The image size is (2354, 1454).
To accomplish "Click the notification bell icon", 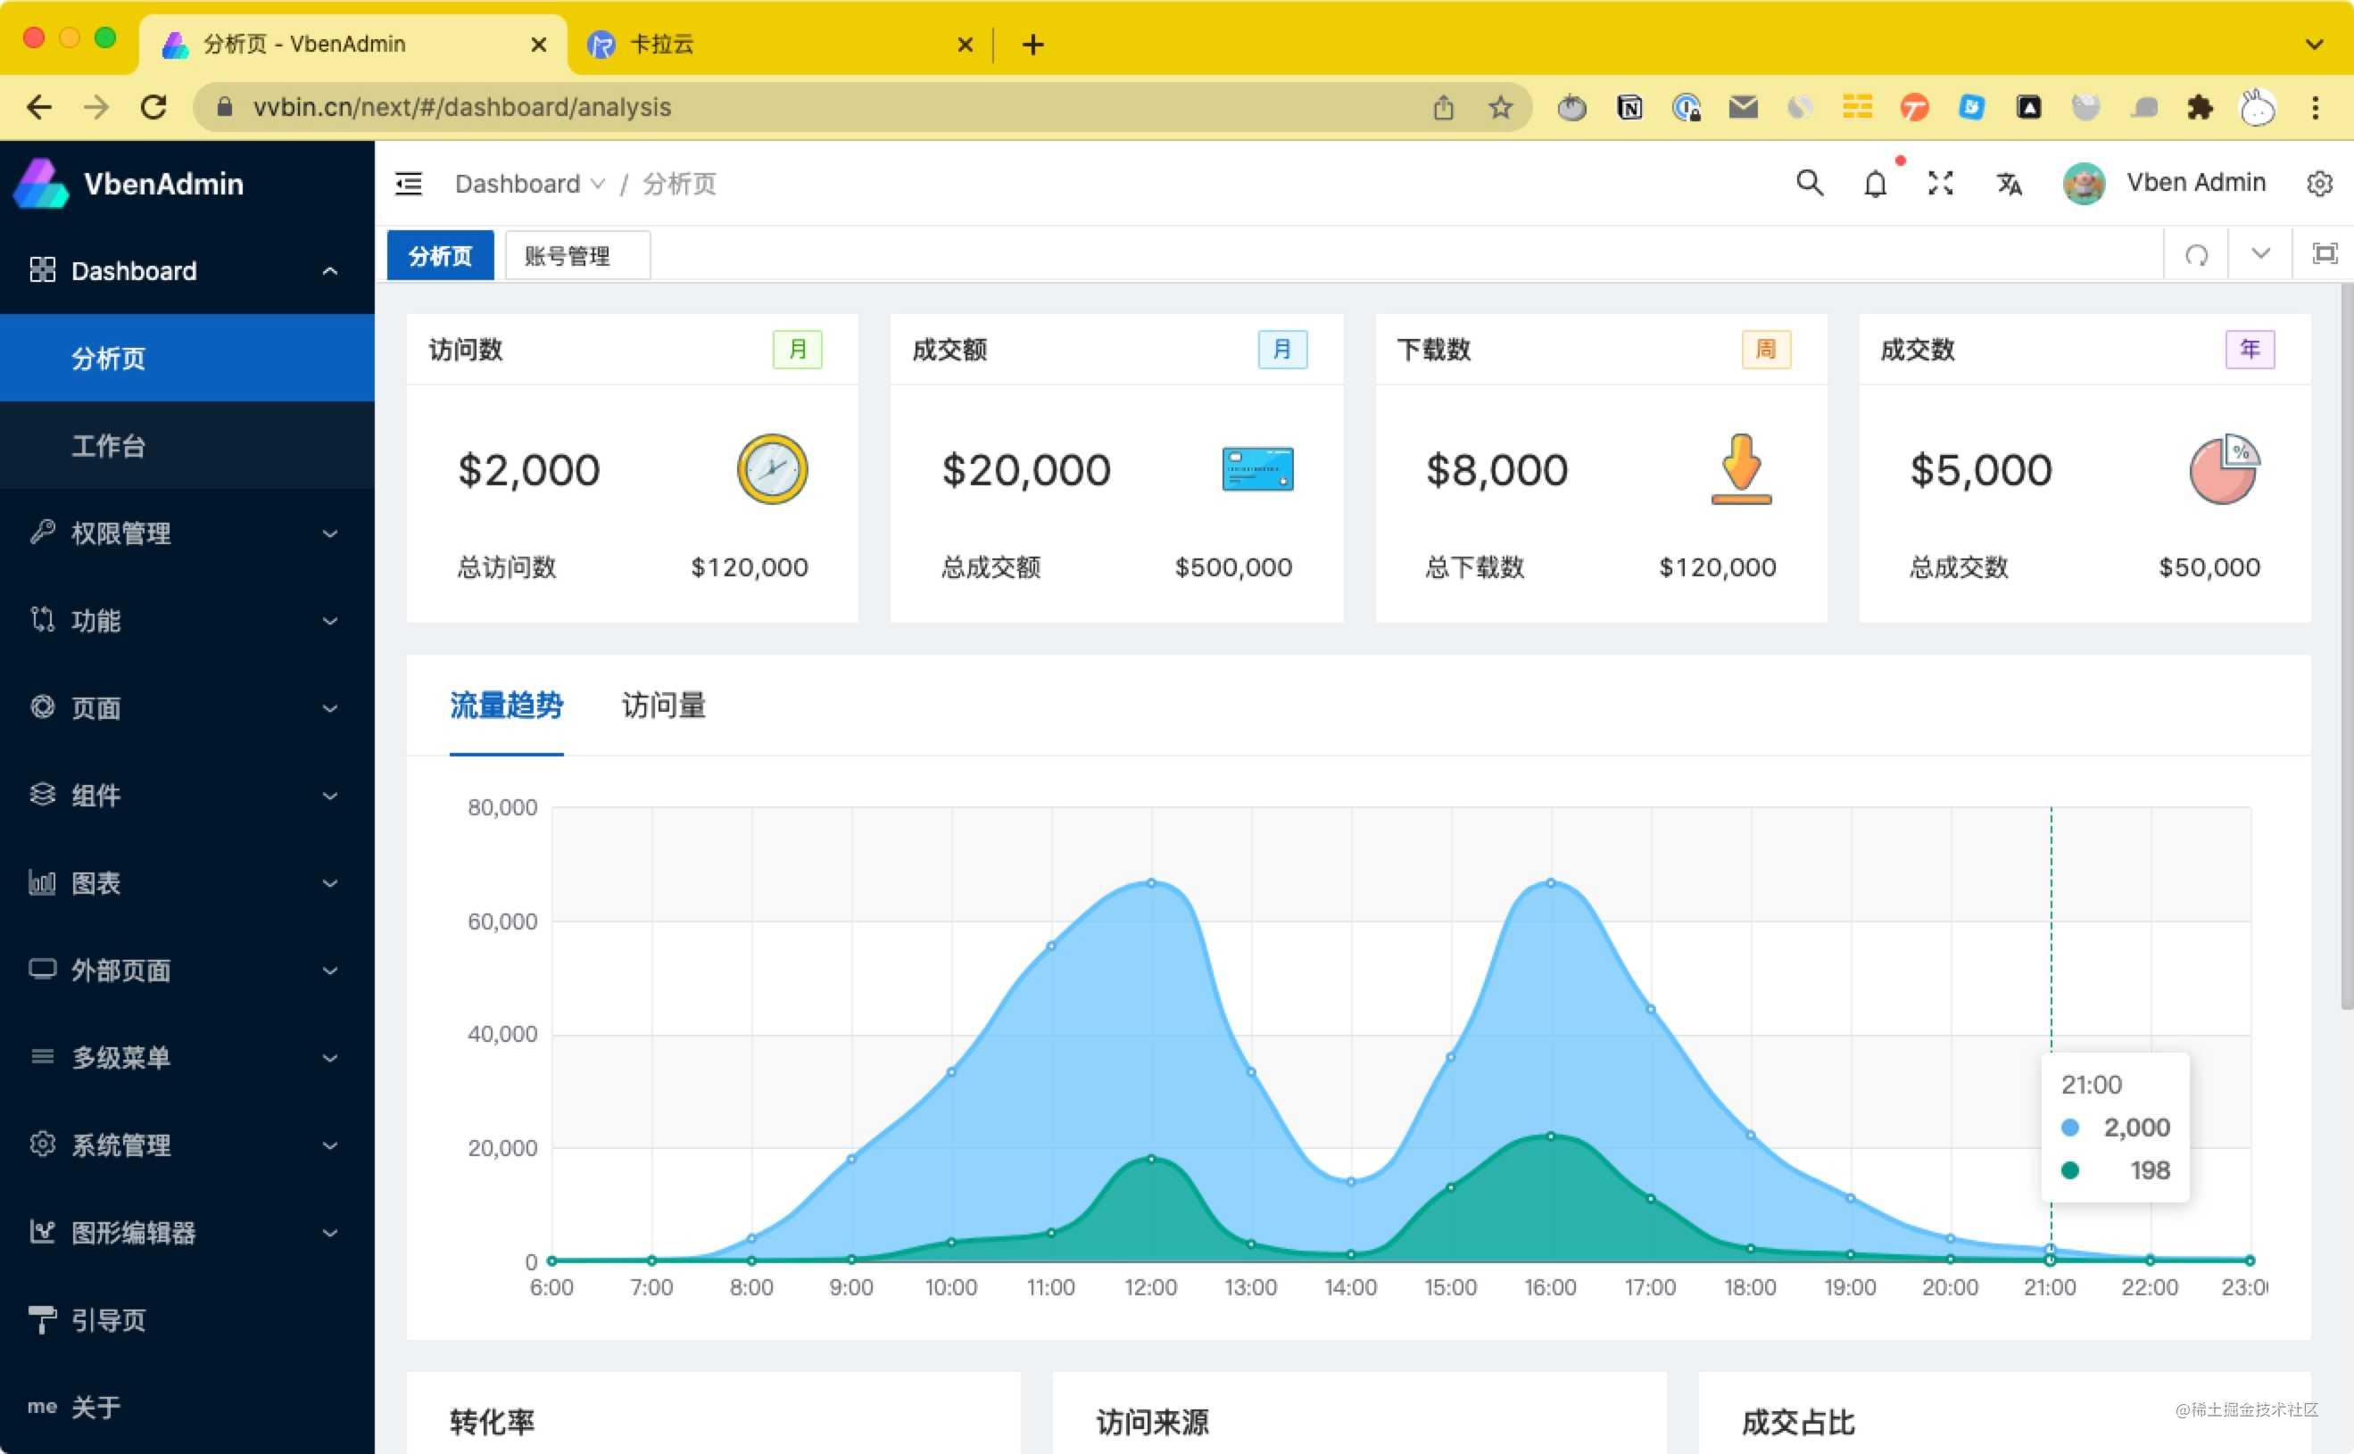I will pos(1874,183).
